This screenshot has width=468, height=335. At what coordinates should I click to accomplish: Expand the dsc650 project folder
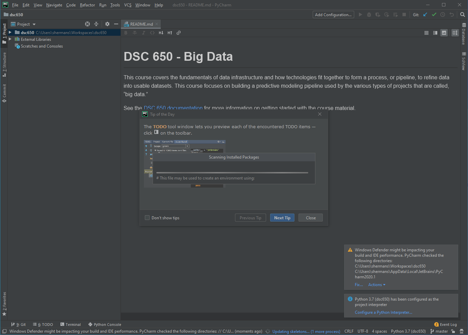coord(10,32)
